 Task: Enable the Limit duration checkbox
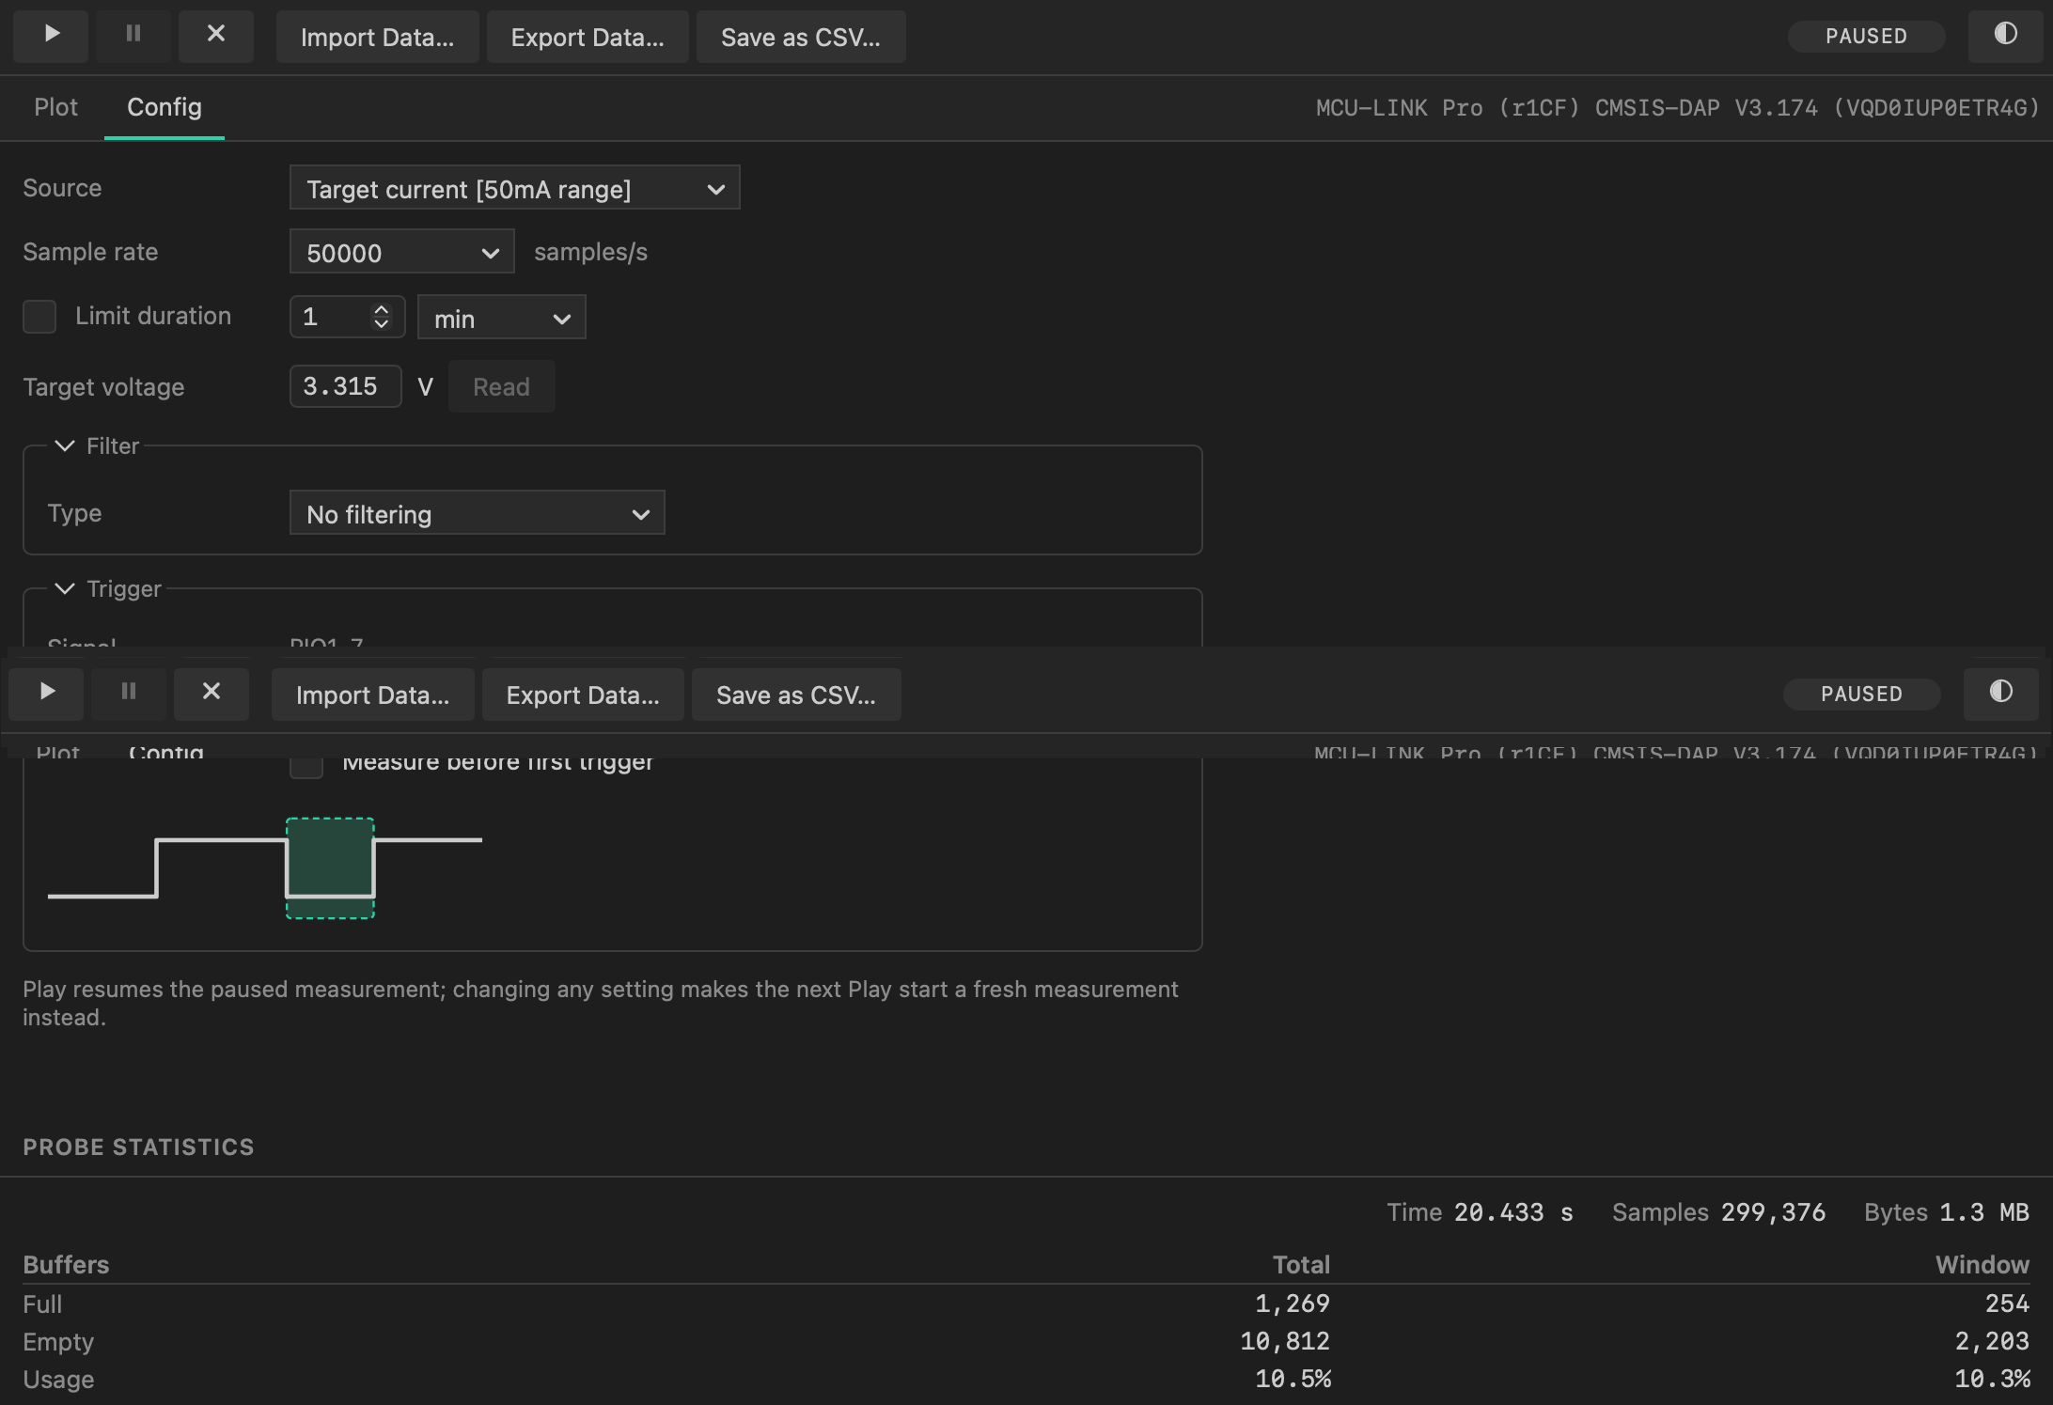39,317
